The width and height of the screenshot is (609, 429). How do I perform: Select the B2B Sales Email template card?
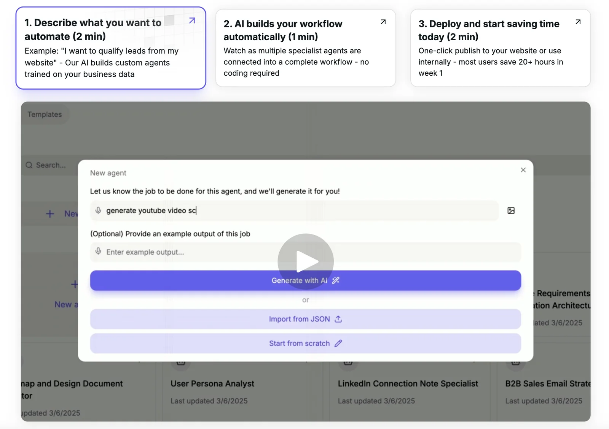tap(547, 384)
